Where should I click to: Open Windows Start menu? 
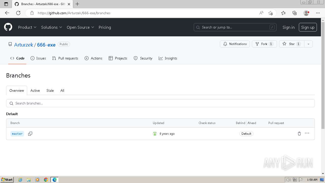click(7, 180)
